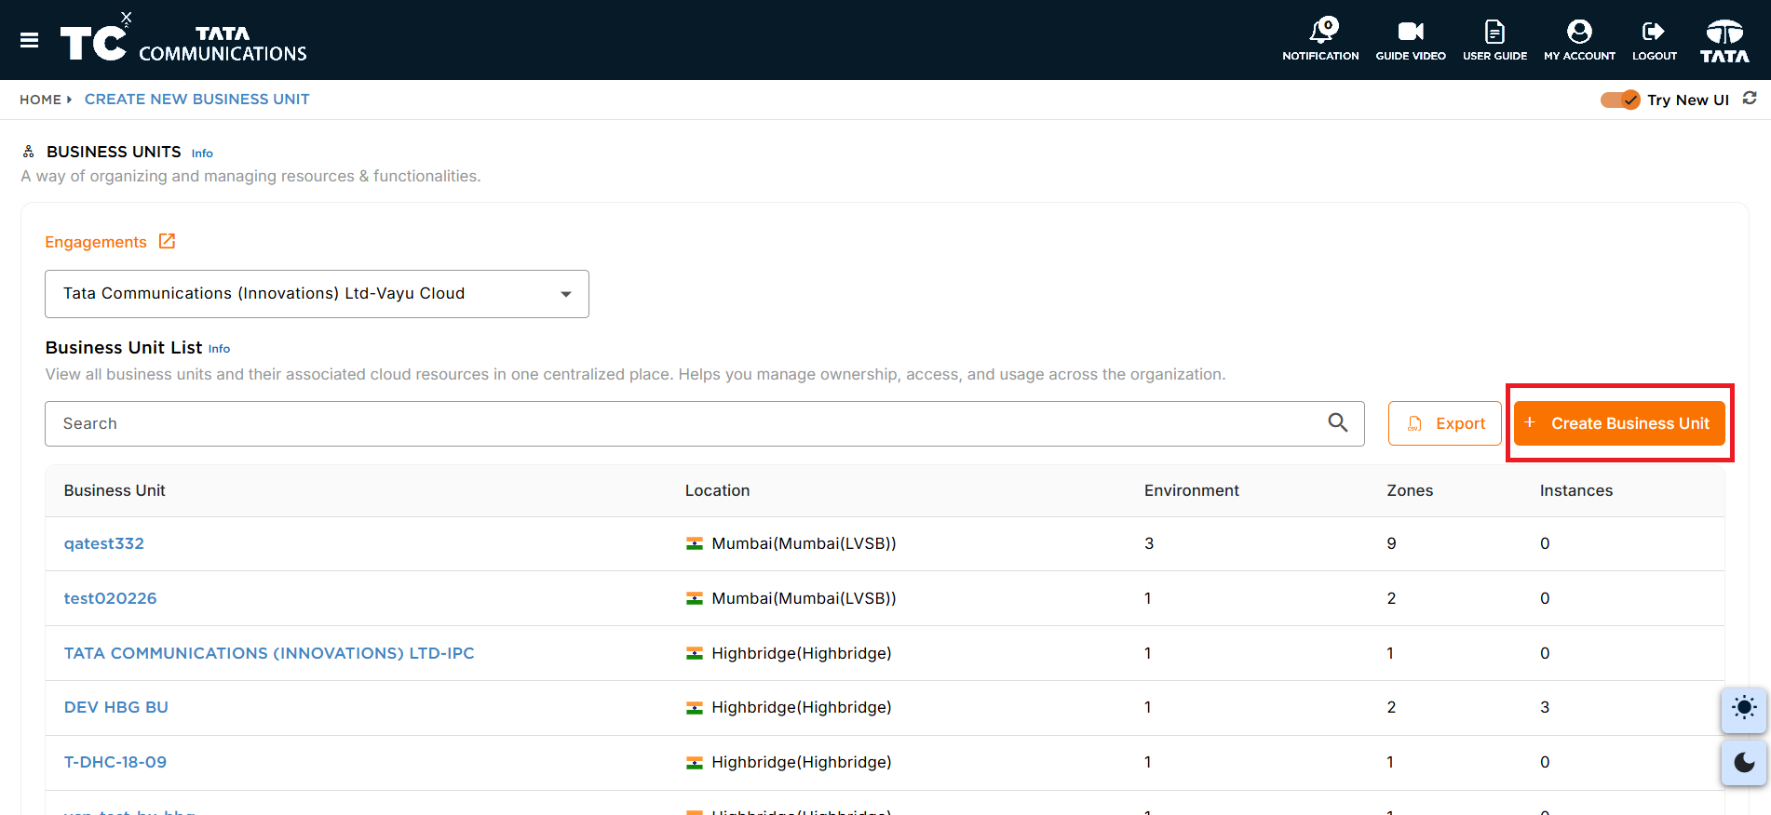Image resolution: width=1771 pixels, height=815 pixels.
Task: Switch to dark theme moon icon
Action: [1744, 763]
